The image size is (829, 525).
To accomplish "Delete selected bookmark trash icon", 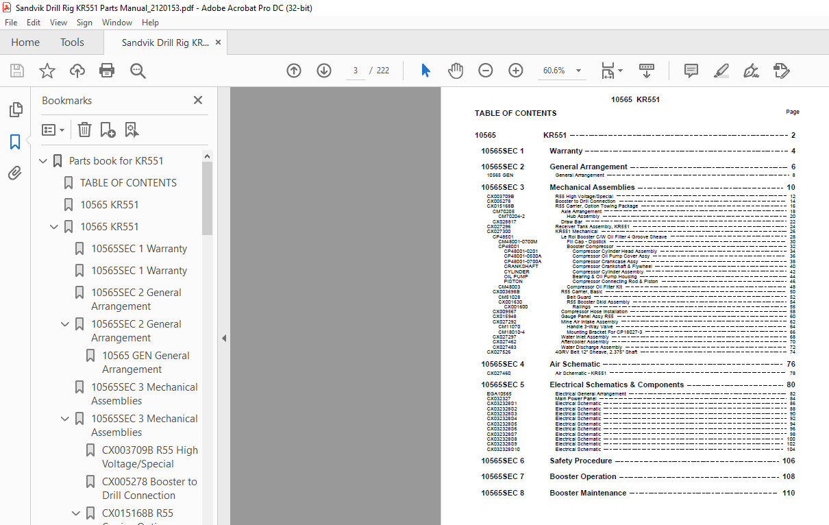I will tap(84, 130).
